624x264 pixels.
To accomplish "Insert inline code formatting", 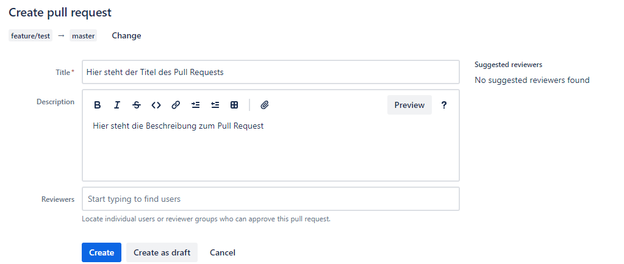I will click(x=156, y=105).
